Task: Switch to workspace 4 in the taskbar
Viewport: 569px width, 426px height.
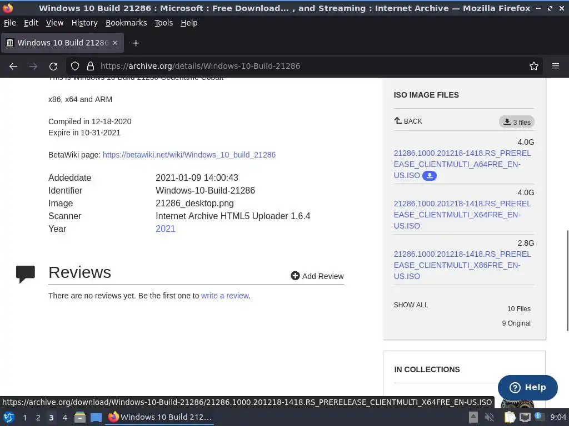Action: [x=65, y=418]
